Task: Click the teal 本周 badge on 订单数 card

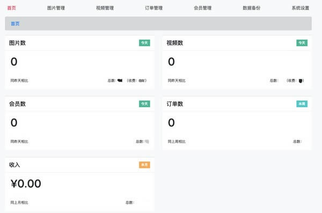Action: click(x=302, y=104)
